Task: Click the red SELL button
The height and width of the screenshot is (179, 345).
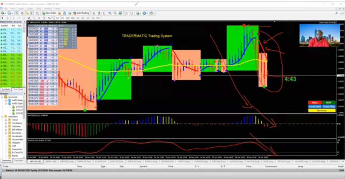Action: pos(315,102)
